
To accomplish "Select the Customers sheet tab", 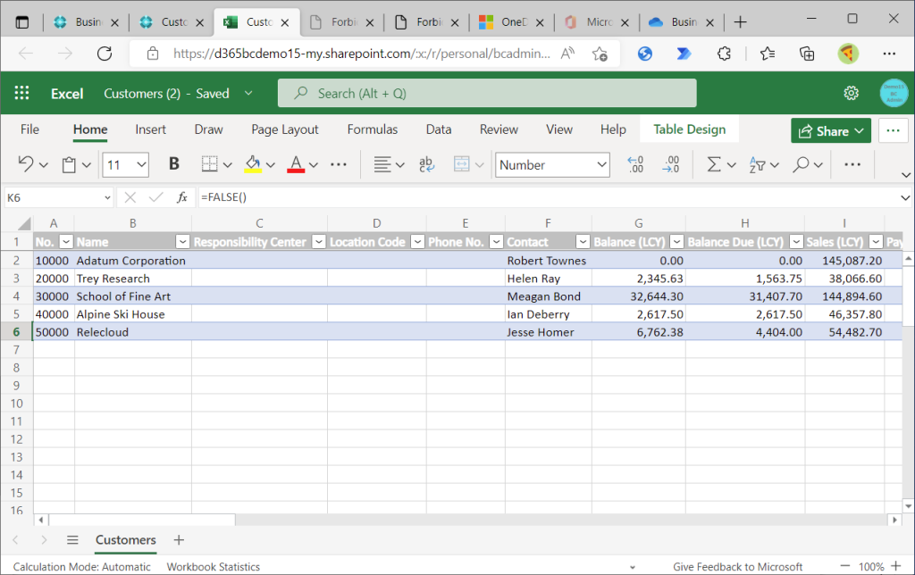I will (x=126, y=540).
